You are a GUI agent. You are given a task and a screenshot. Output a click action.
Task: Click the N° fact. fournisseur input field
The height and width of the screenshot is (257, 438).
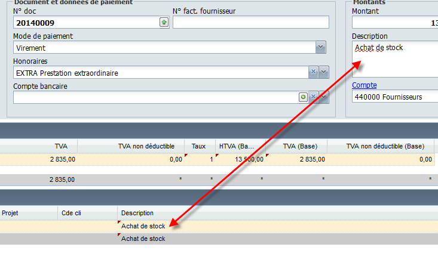click(251, 22)
